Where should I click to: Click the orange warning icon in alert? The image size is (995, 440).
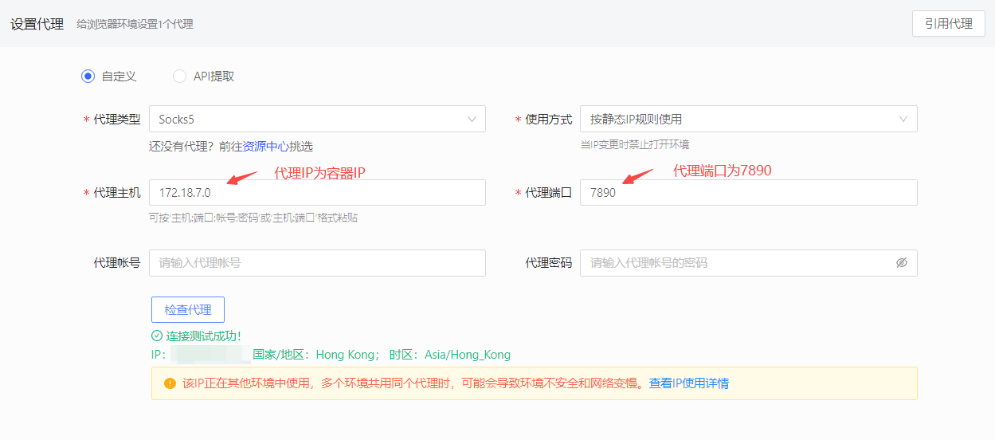tap(169, 383)
